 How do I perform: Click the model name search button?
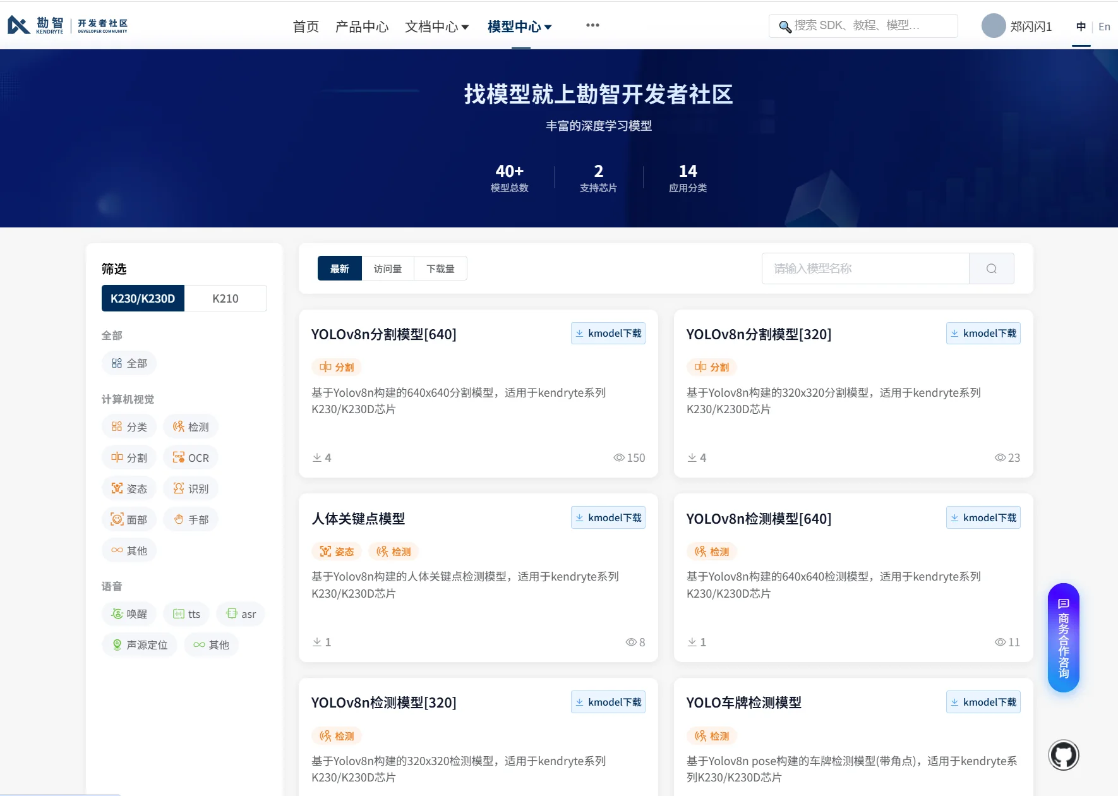pyautogui.click(x=992, y=268)
